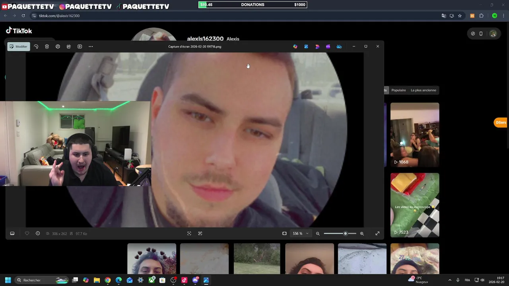Expand the hidden system tray icons
Viewport: 509px width, 286px height.
pos(450,280)
